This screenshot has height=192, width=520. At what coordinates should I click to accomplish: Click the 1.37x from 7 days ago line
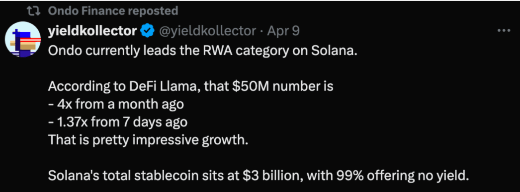click(118, 122)
